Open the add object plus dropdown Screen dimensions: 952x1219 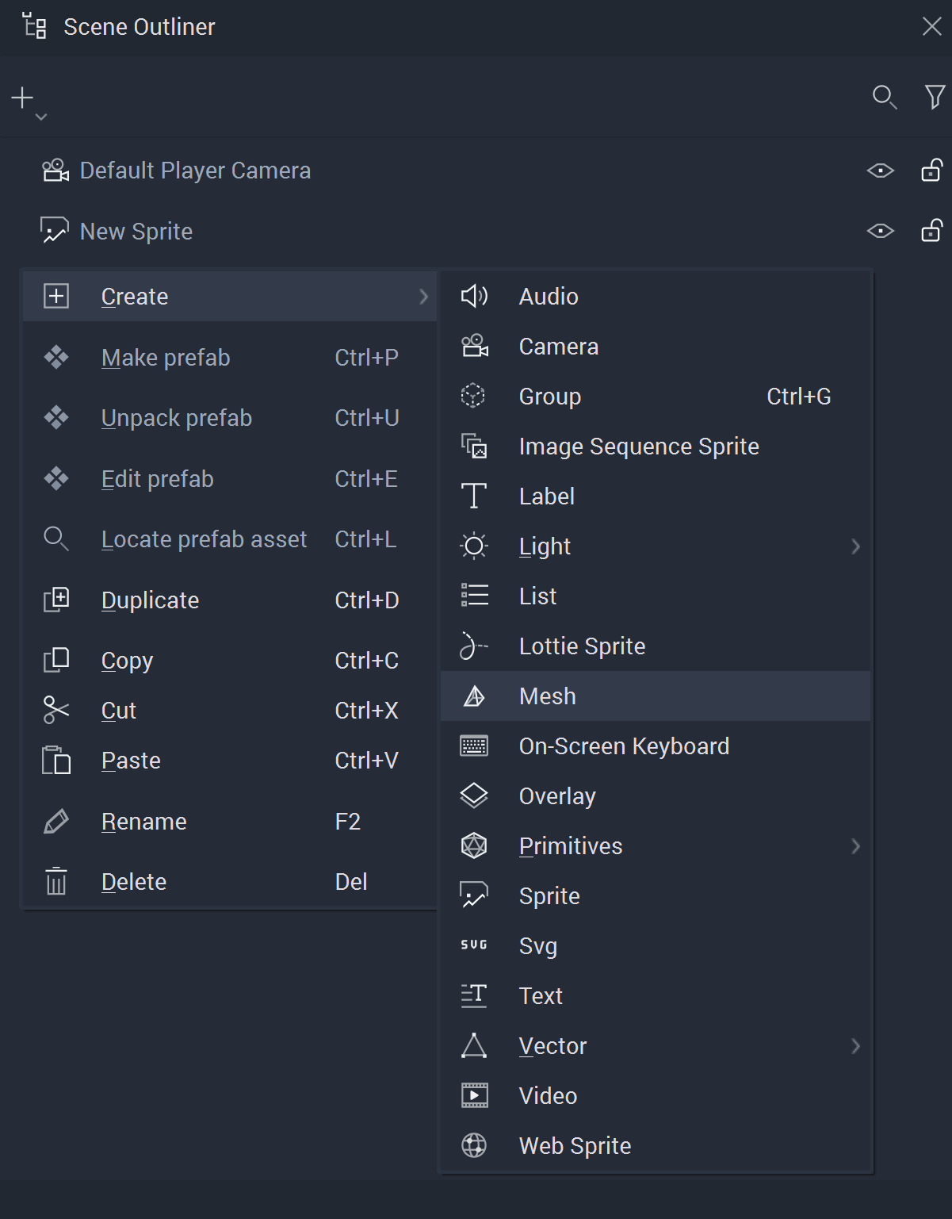pos(27,101)
